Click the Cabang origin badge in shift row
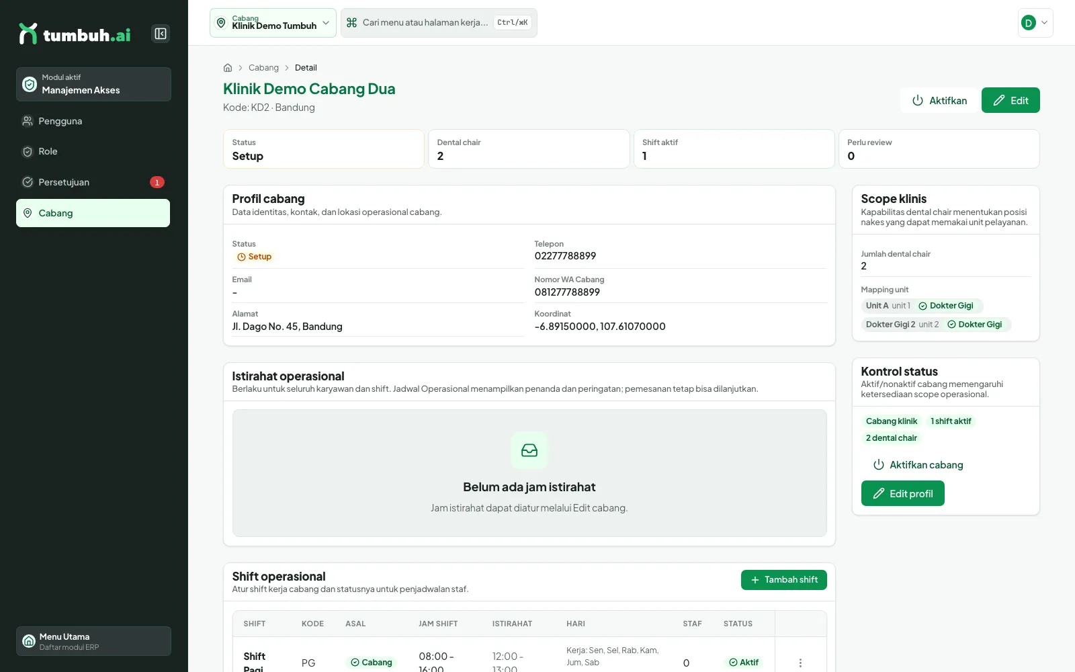The width and height of the screenshot is (1075, 672). tap(371, 663)
